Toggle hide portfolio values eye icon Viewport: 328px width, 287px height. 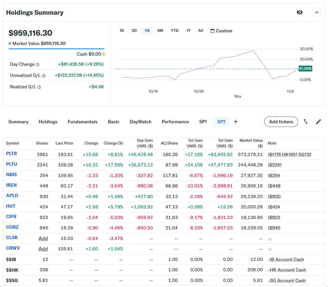coord(300,12)
